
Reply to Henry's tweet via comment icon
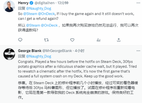point(20,40)
